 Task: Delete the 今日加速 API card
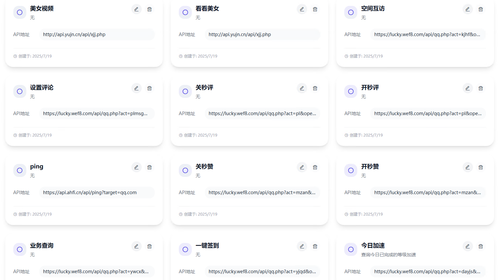[480, 247]
